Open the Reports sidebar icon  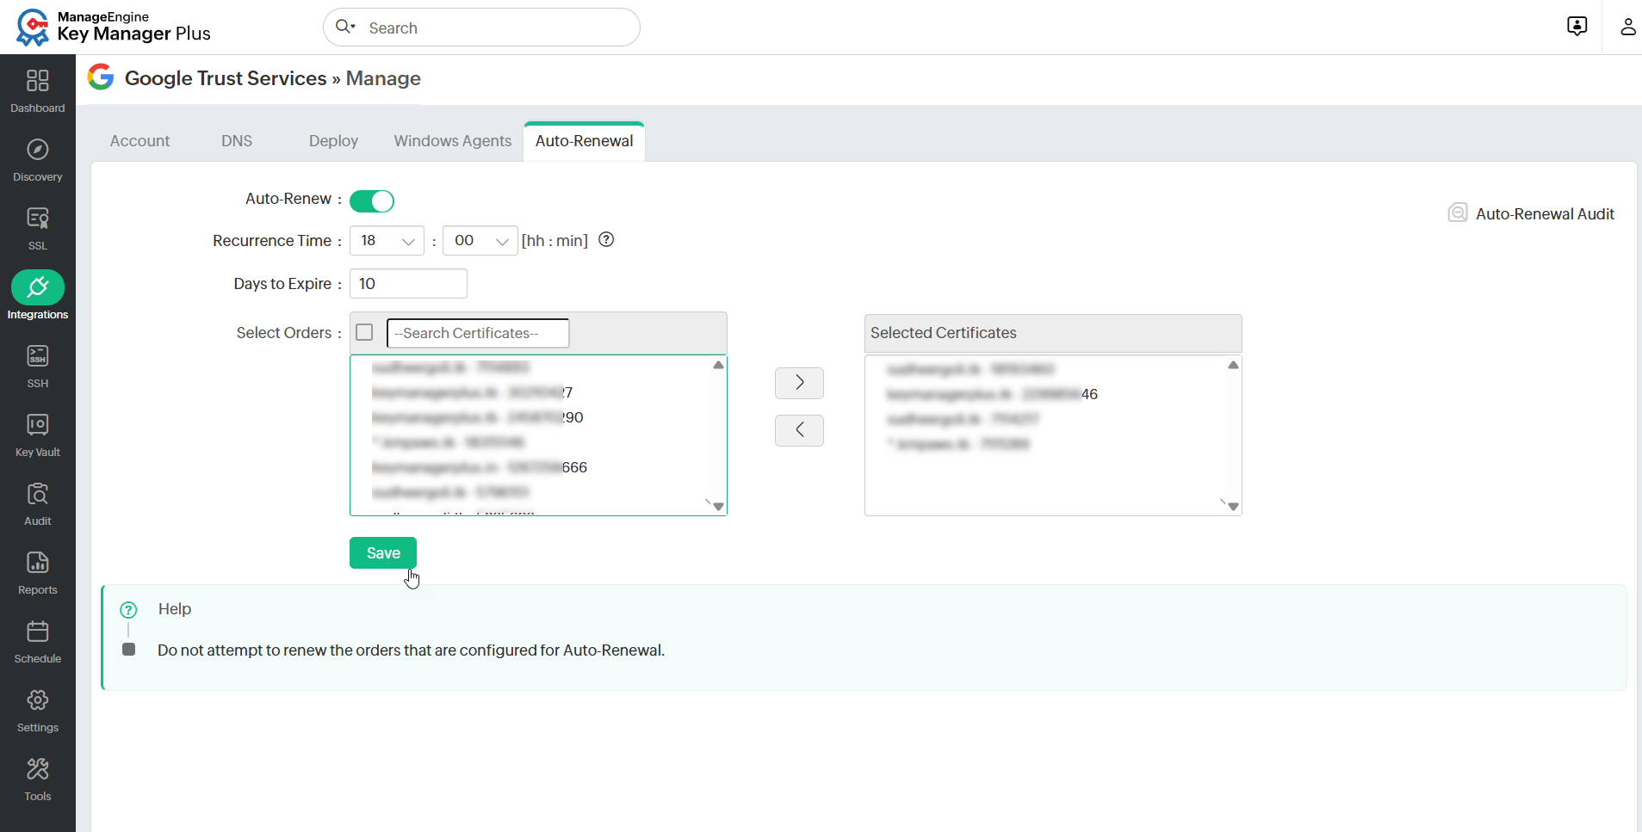coord(38,563)
